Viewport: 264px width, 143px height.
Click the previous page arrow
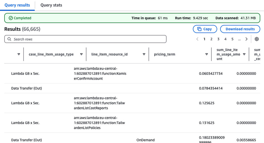click(x=197, y=39)
